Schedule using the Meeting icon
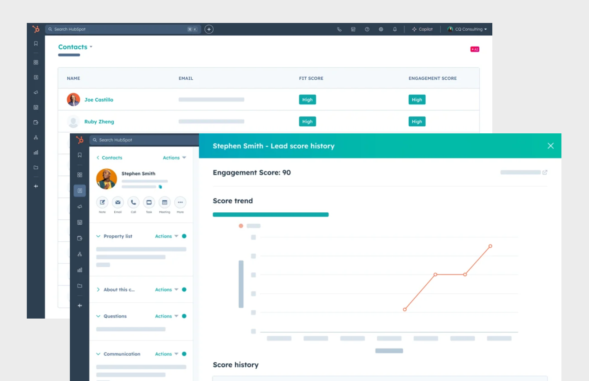Screen dimensions: 589x381 pyautogui.click(x=164, y=202)
